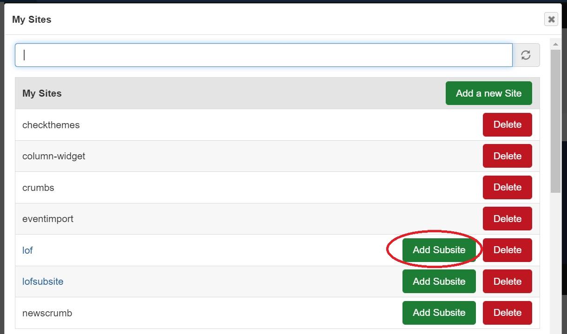Image resolution: width=567 pixels, height=334 pixels.
Task: Delete the crumbs site
Action: tap(508, 187)
